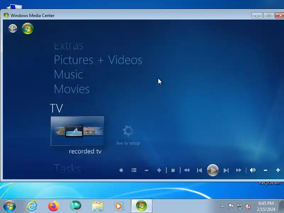Select the TV category heading
Screen dimensions: 284x213
click(x=56, y=108)
